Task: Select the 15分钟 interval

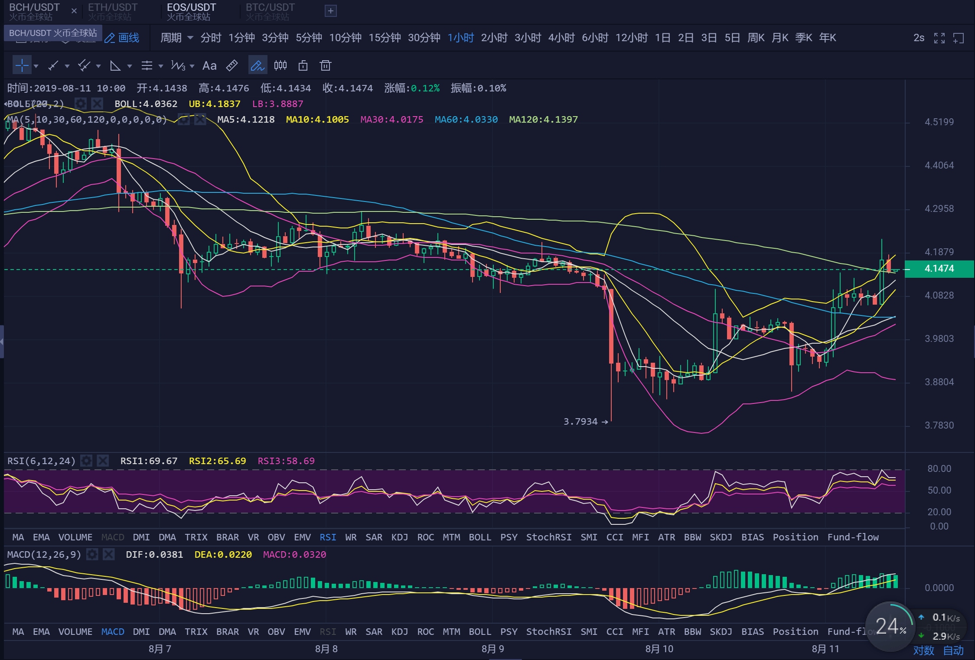Action: point(385,38)
